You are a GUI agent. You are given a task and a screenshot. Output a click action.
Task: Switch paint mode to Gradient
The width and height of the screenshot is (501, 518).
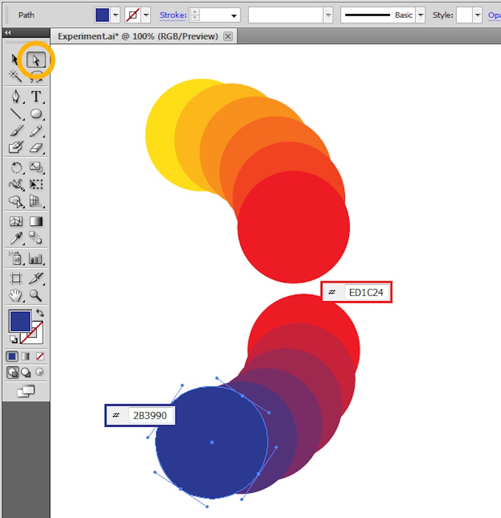(26, 357)
